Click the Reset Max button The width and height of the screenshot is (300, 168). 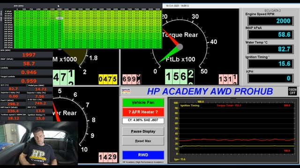coord(143,141)
